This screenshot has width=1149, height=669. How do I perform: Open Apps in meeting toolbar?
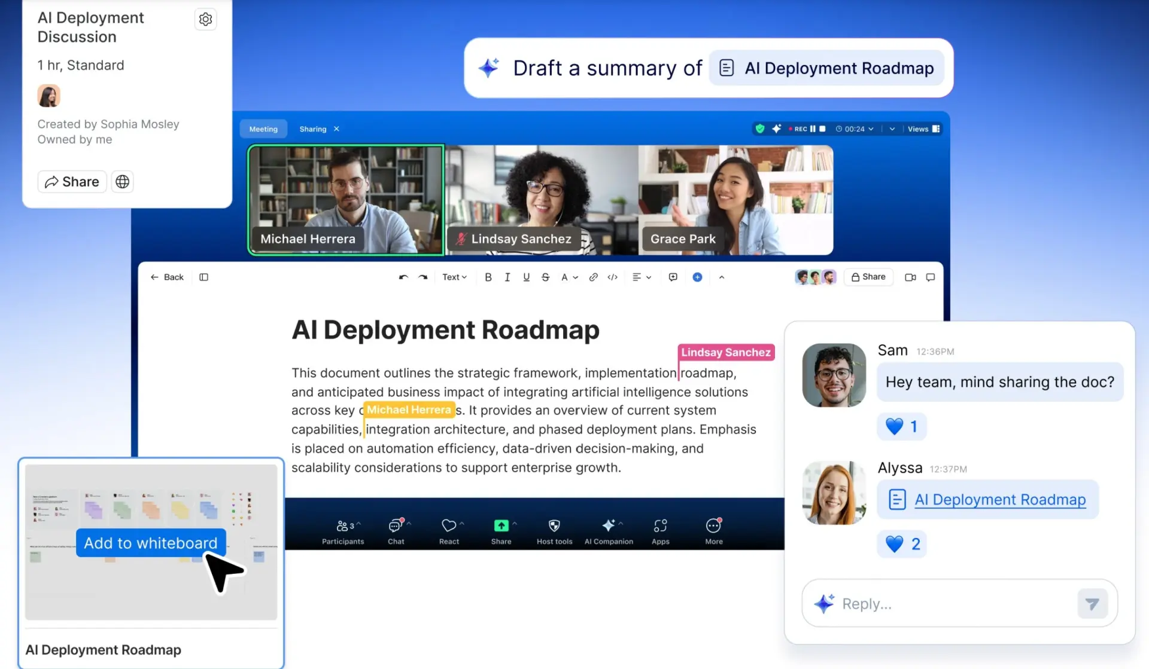tap(660, 531)
